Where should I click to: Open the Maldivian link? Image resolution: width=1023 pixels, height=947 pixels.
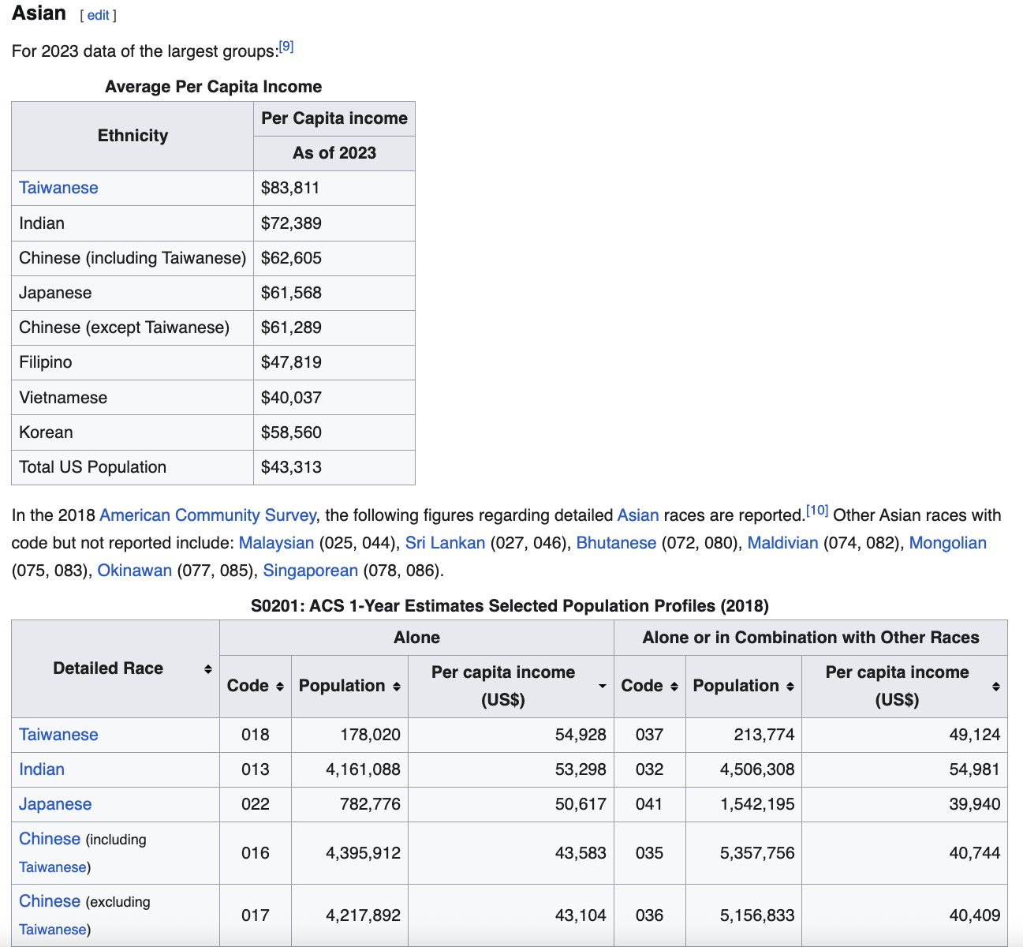(x=782, y=543)
